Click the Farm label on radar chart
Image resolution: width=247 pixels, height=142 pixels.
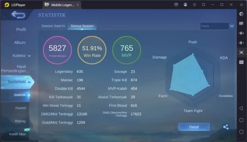pyautogui.click(x=163, y=96)
